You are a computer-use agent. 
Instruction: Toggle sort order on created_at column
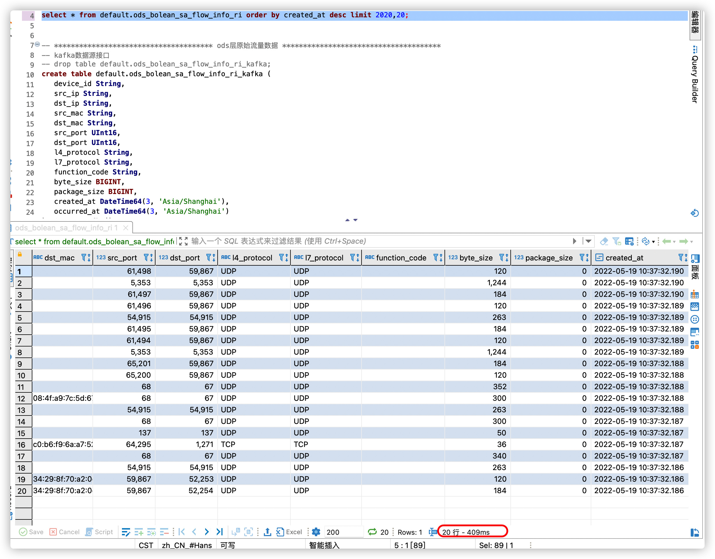tap(686, 258)
